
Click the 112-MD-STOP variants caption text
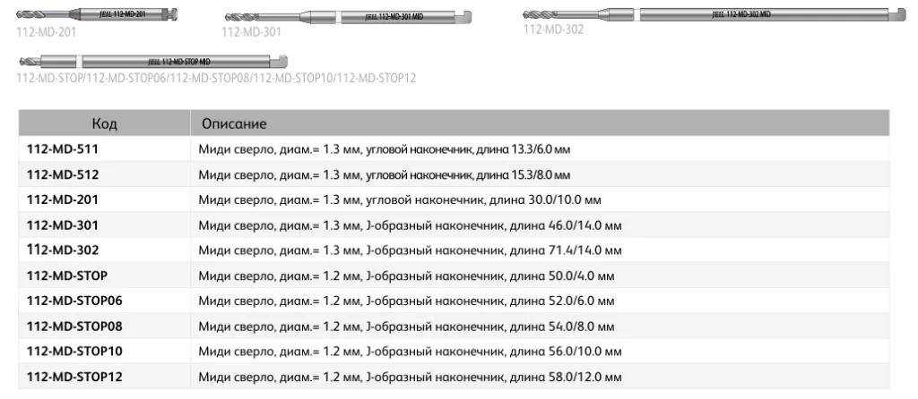click(x=216, y=78)
